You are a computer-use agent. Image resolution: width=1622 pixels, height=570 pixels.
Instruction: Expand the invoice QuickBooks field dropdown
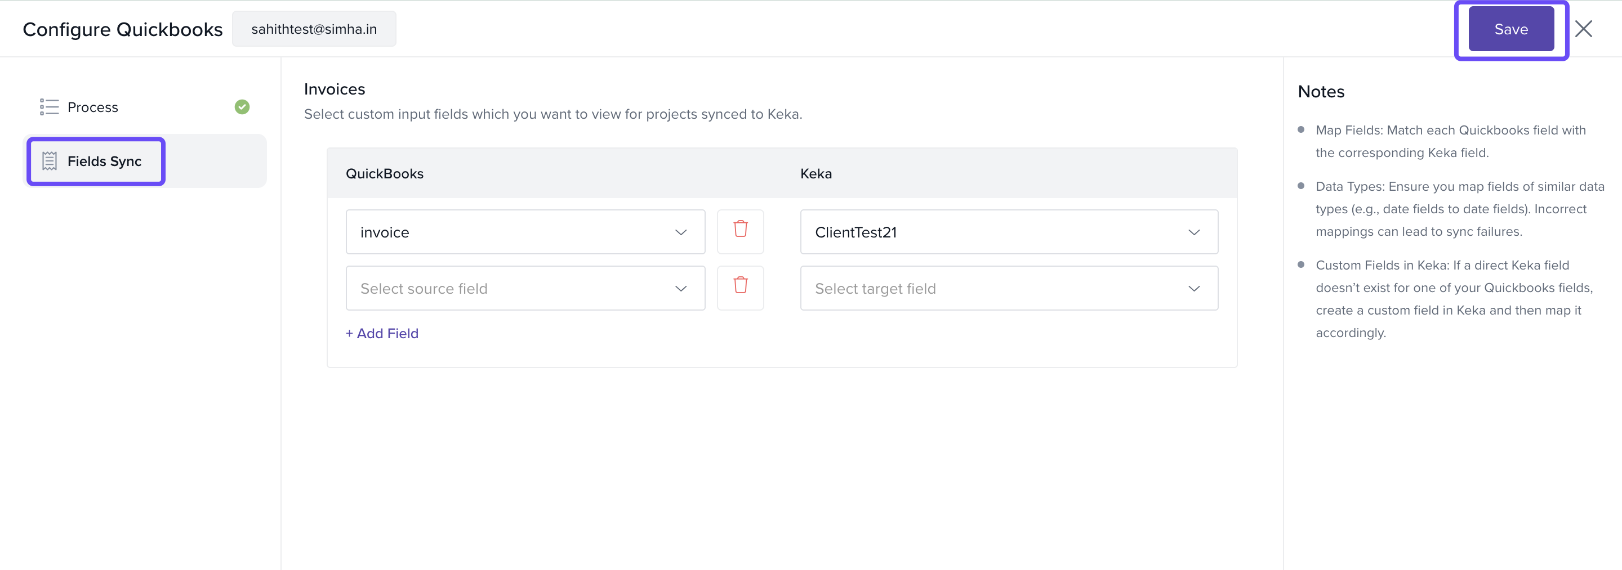coord(524,232)
